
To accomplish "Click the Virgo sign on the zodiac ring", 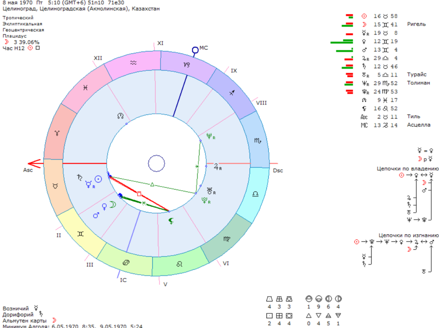I will (x=227, y=239).
